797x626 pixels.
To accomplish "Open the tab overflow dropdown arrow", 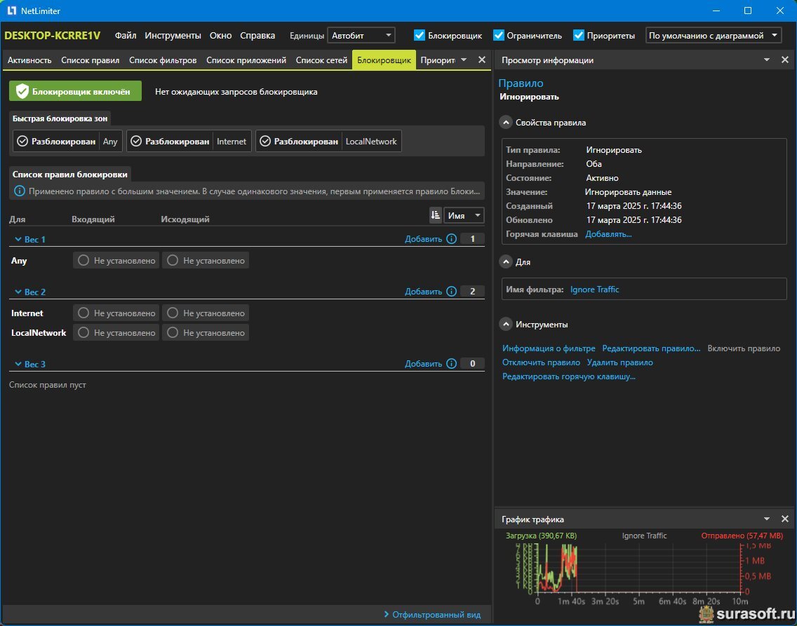I will (464, 60).
